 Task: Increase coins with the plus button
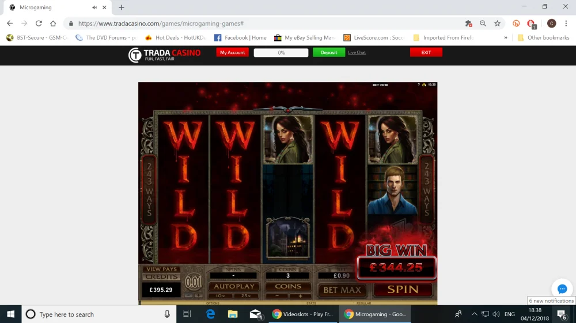[x=300, y=296]
